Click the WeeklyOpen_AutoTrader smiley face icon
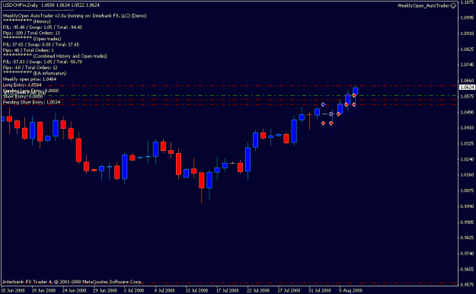 [x=453, y=5]
